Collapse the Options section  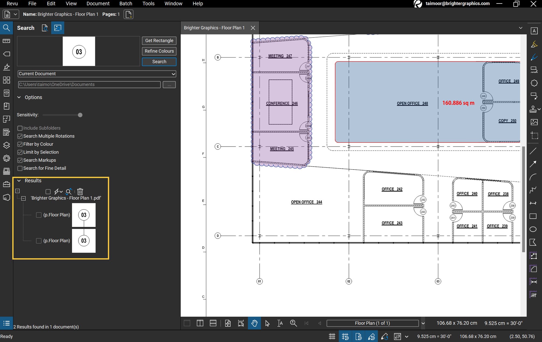tap(19, 97)
